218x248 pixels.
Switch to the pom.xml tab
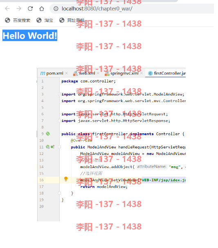point(52,73)
